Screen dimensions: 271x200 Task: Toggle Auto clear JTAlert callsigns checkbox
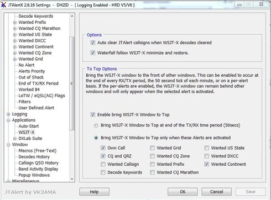(93, 43)
